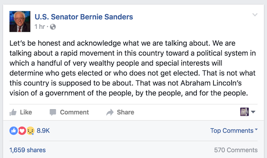
Task: Open the 570 Comments link
Action: tap(236, 150)
